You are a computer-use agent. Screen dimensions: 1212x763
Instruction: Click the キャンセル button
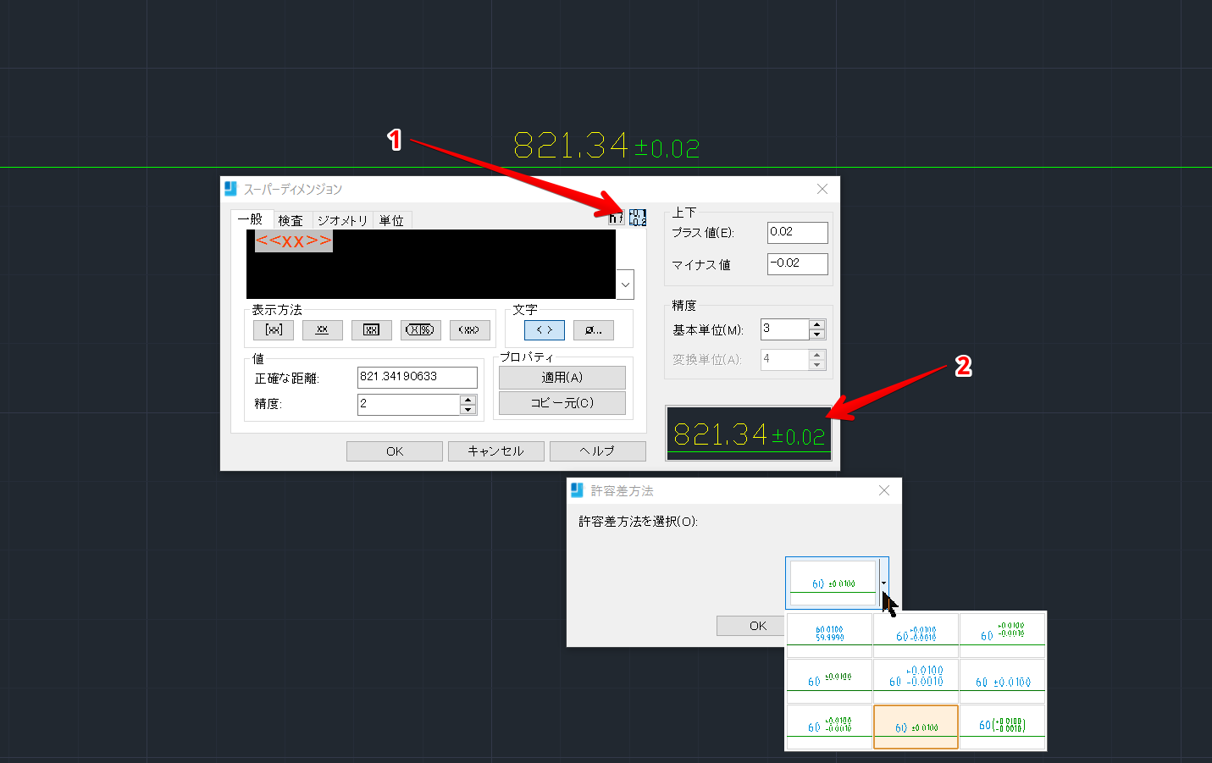click(x=496, y=451)
